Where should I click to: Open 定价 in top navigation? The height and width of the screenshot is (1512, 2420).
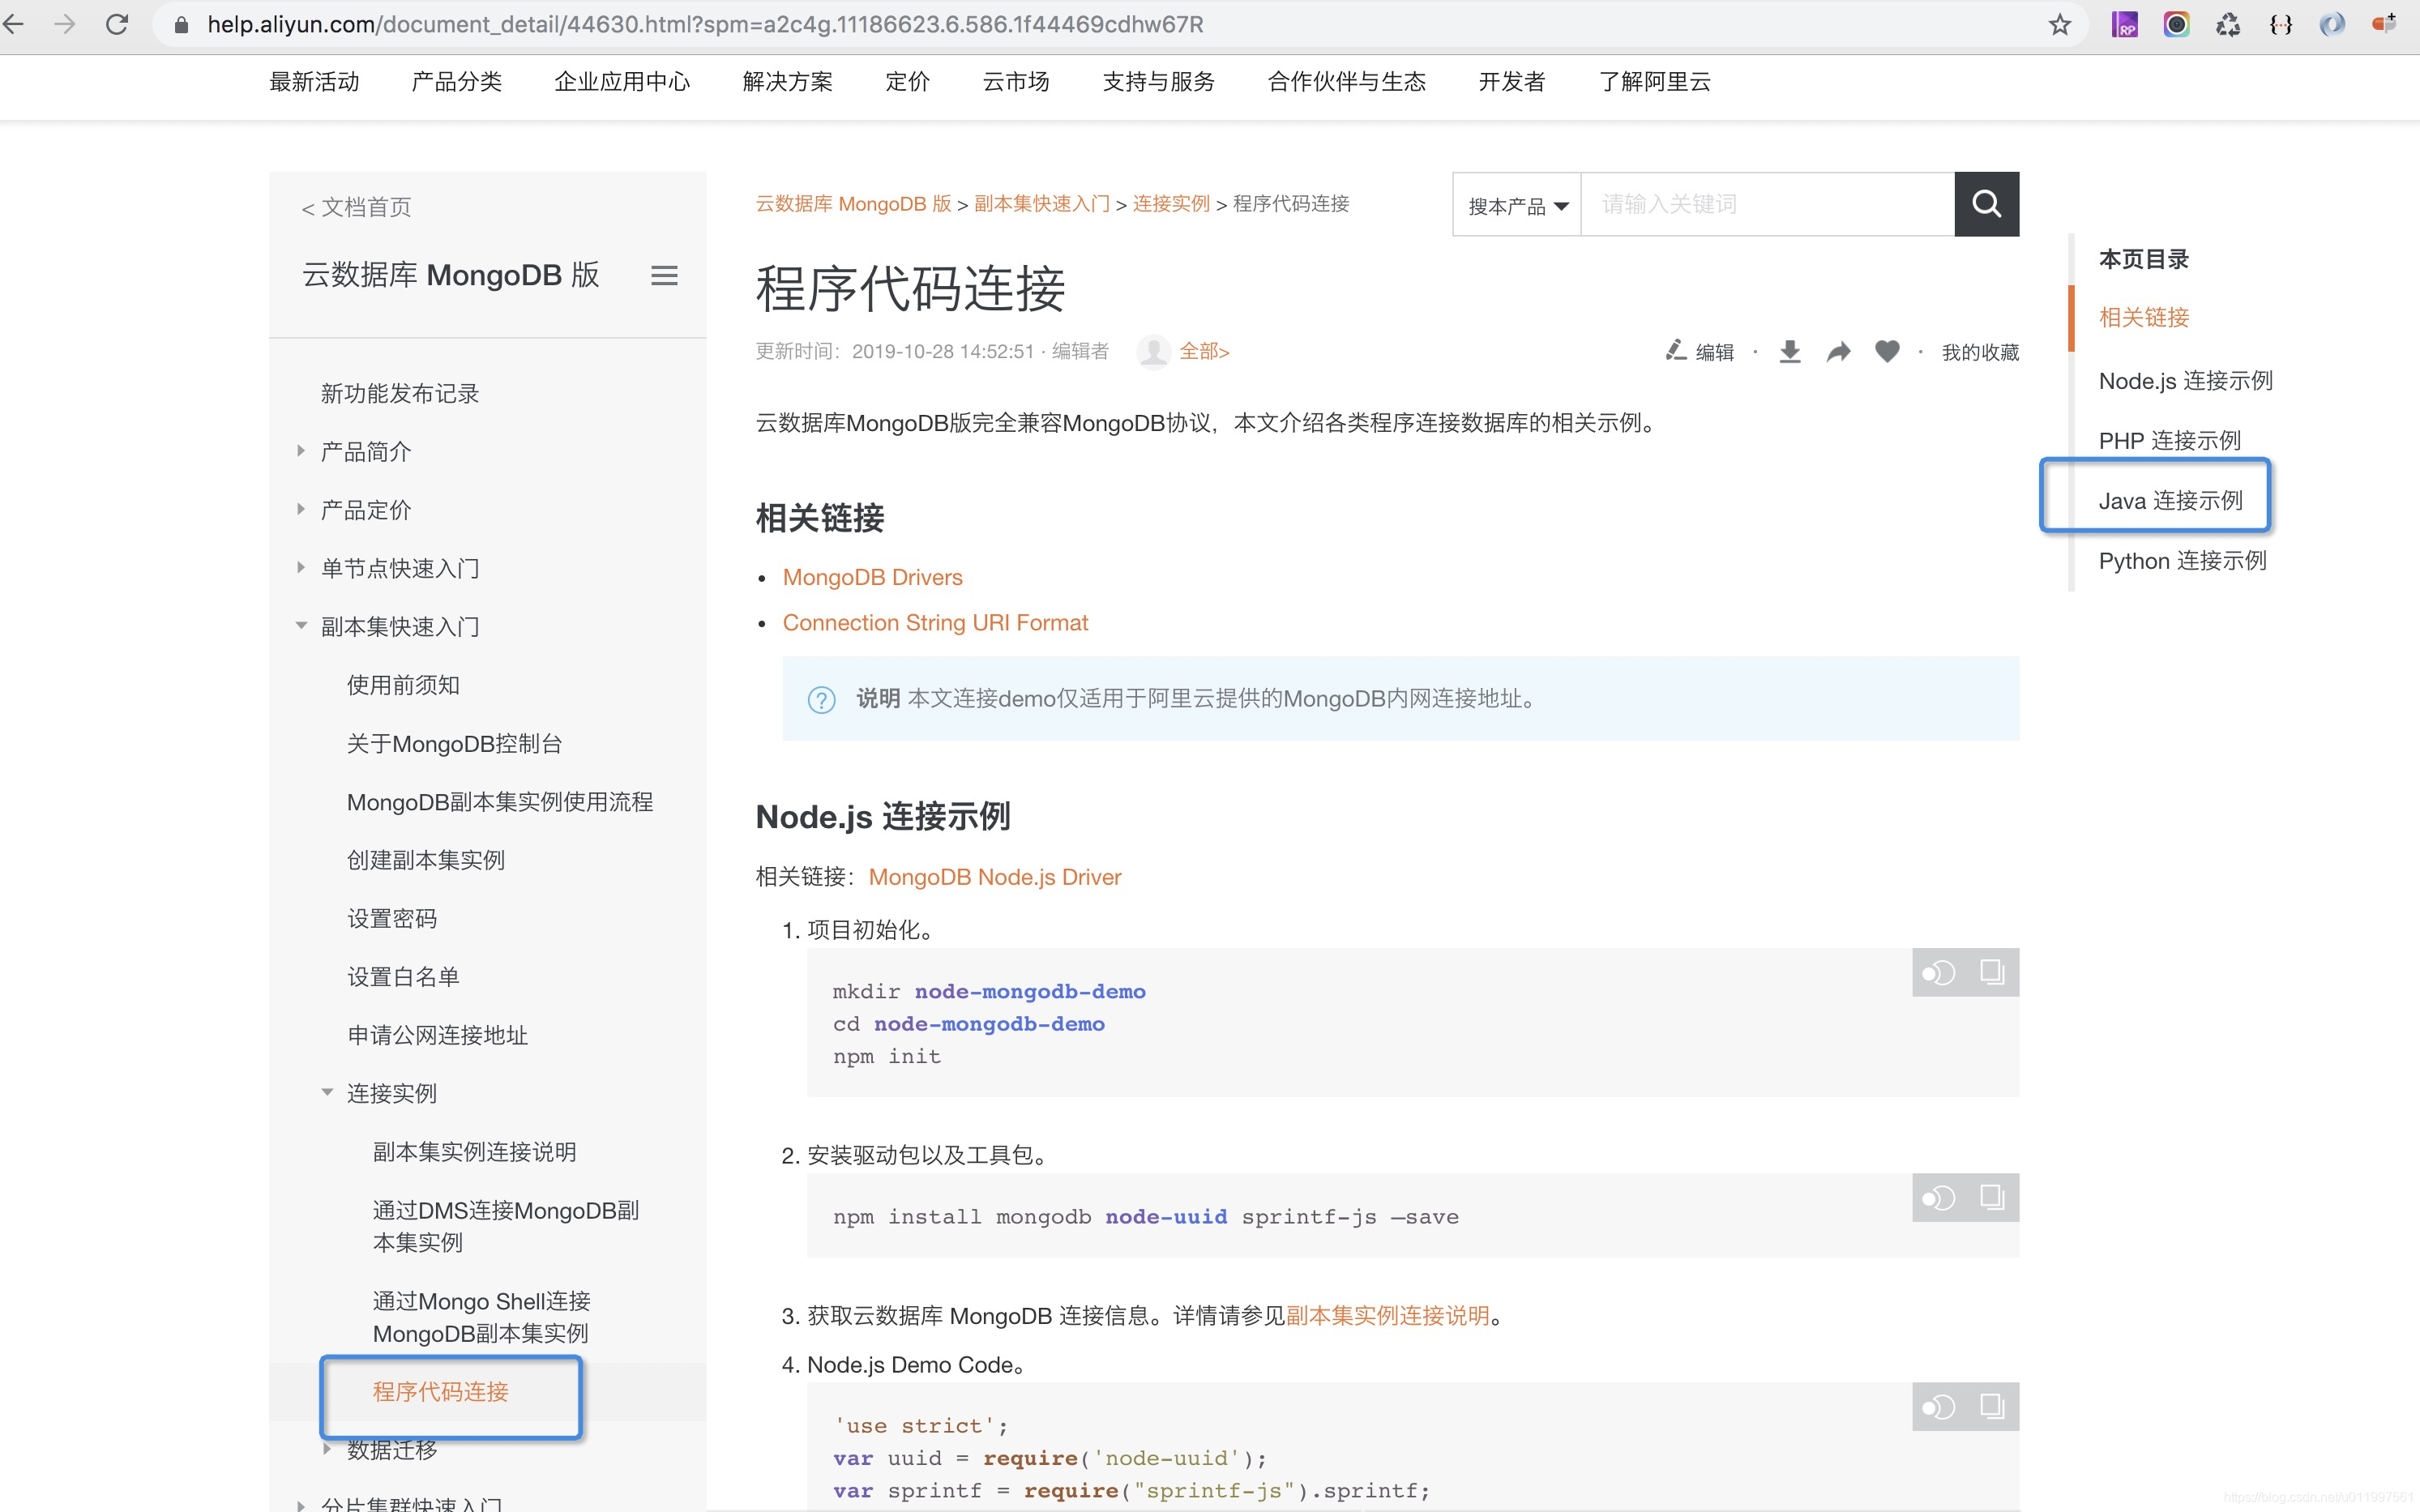point(907,82)
